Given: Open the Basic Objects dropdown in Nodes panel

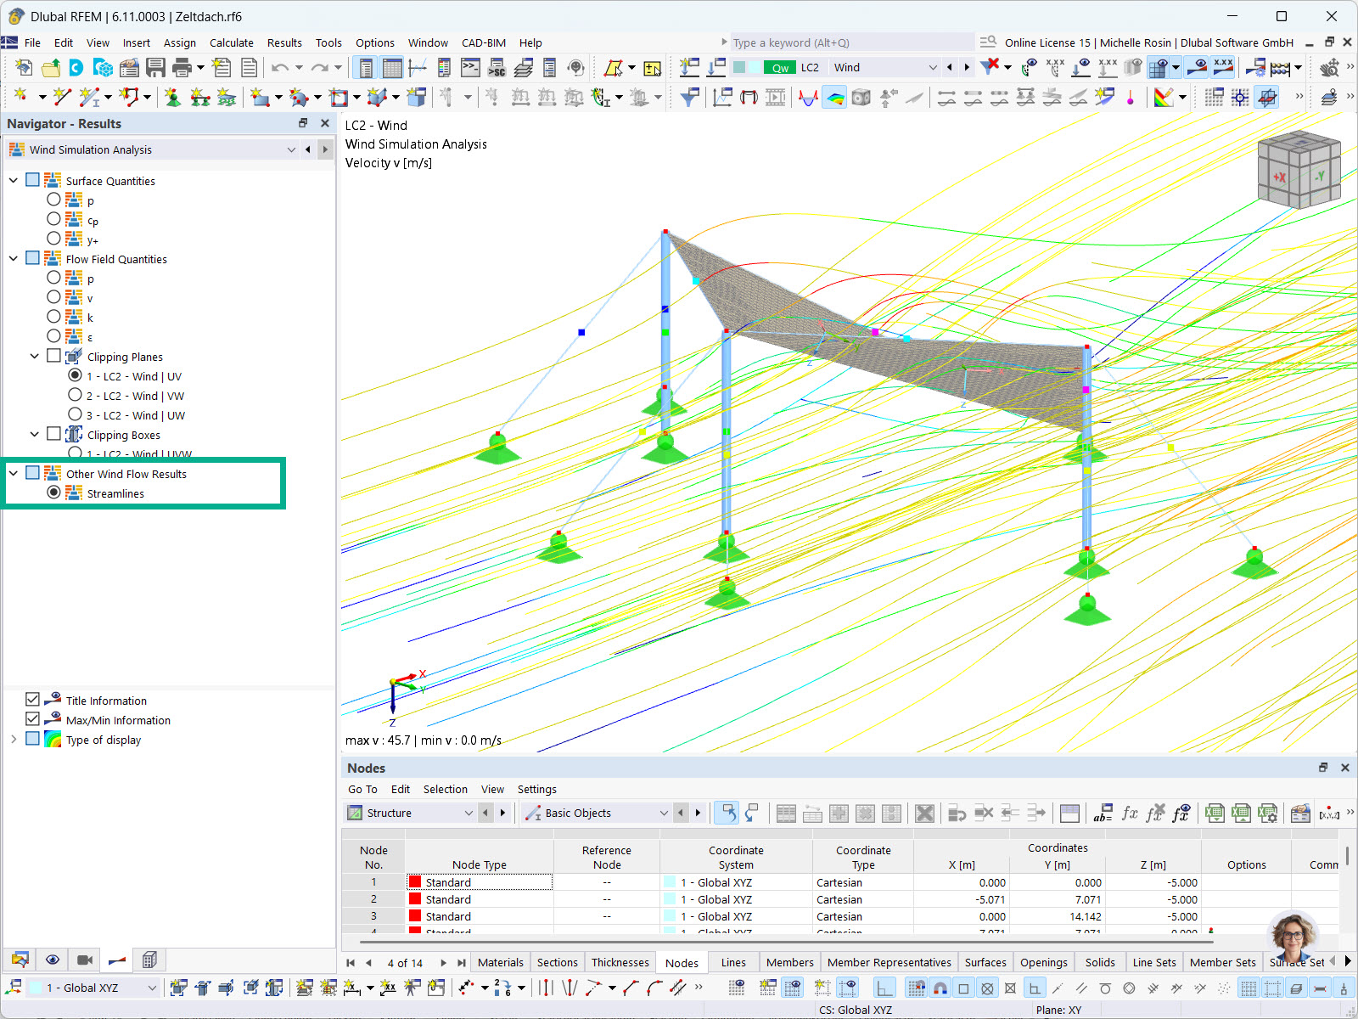Looking at the screenshot, I should tap(664, 813).
